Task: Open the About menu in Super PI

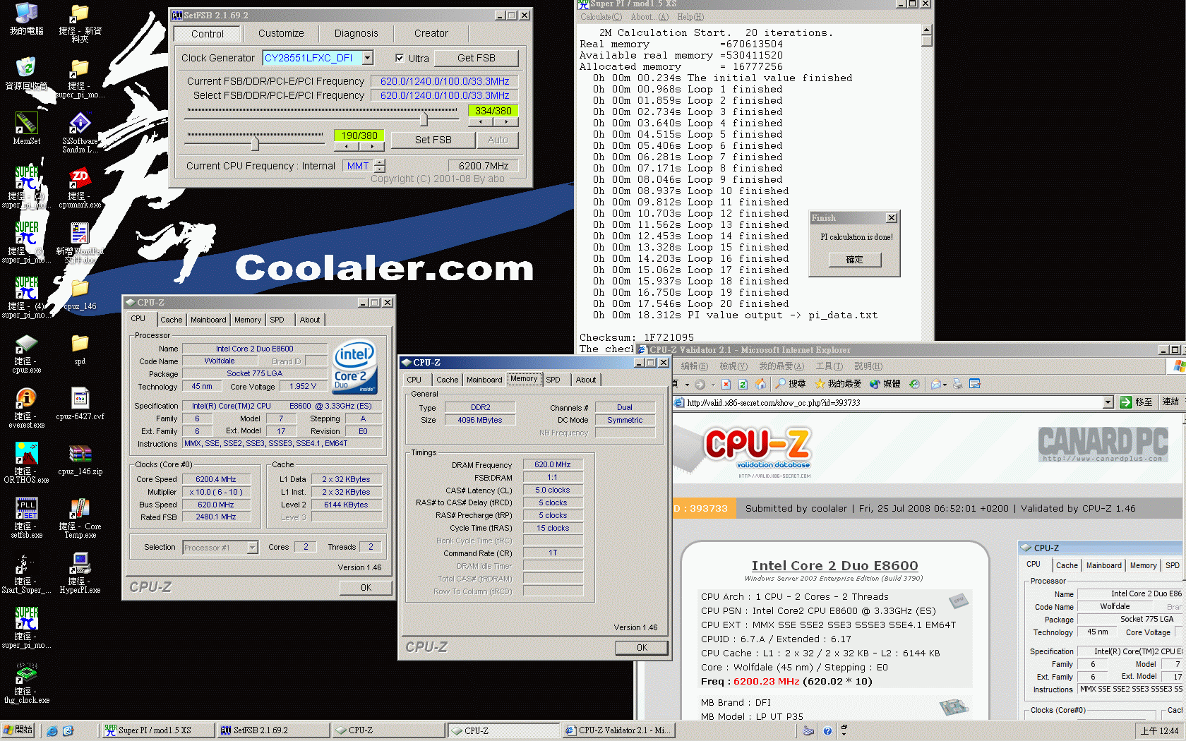Action: [x=649, y=17]
